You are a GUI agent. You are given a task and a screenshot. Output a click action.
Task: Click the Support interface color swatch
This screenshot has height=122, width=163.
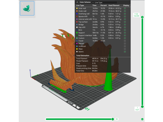tap(77, 36)
